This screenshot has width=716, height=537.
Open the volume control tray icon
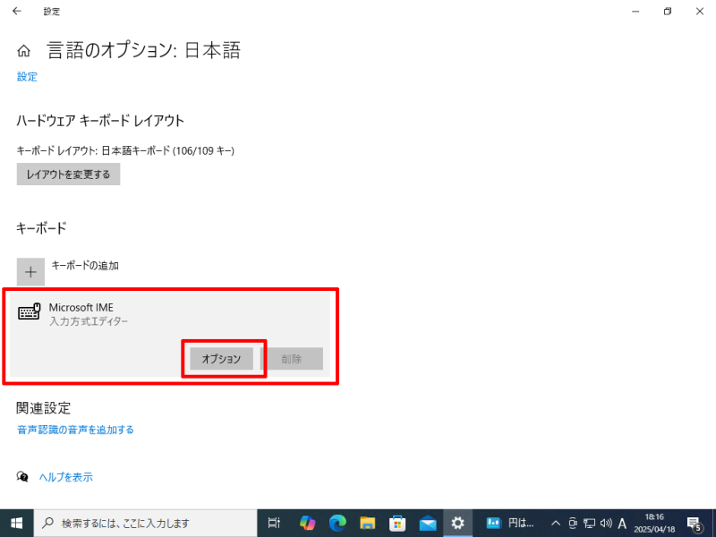coord(606,524)
